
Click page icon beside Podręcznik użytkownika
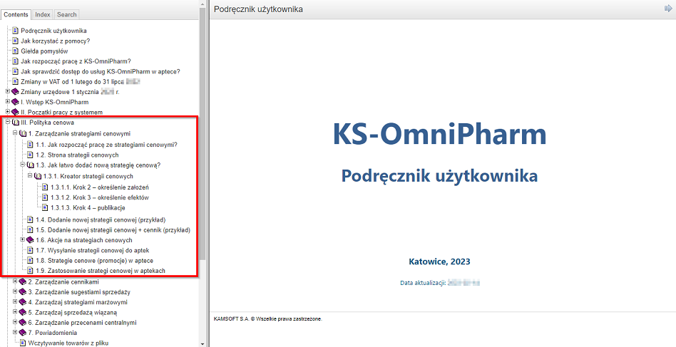pos(15,31)
